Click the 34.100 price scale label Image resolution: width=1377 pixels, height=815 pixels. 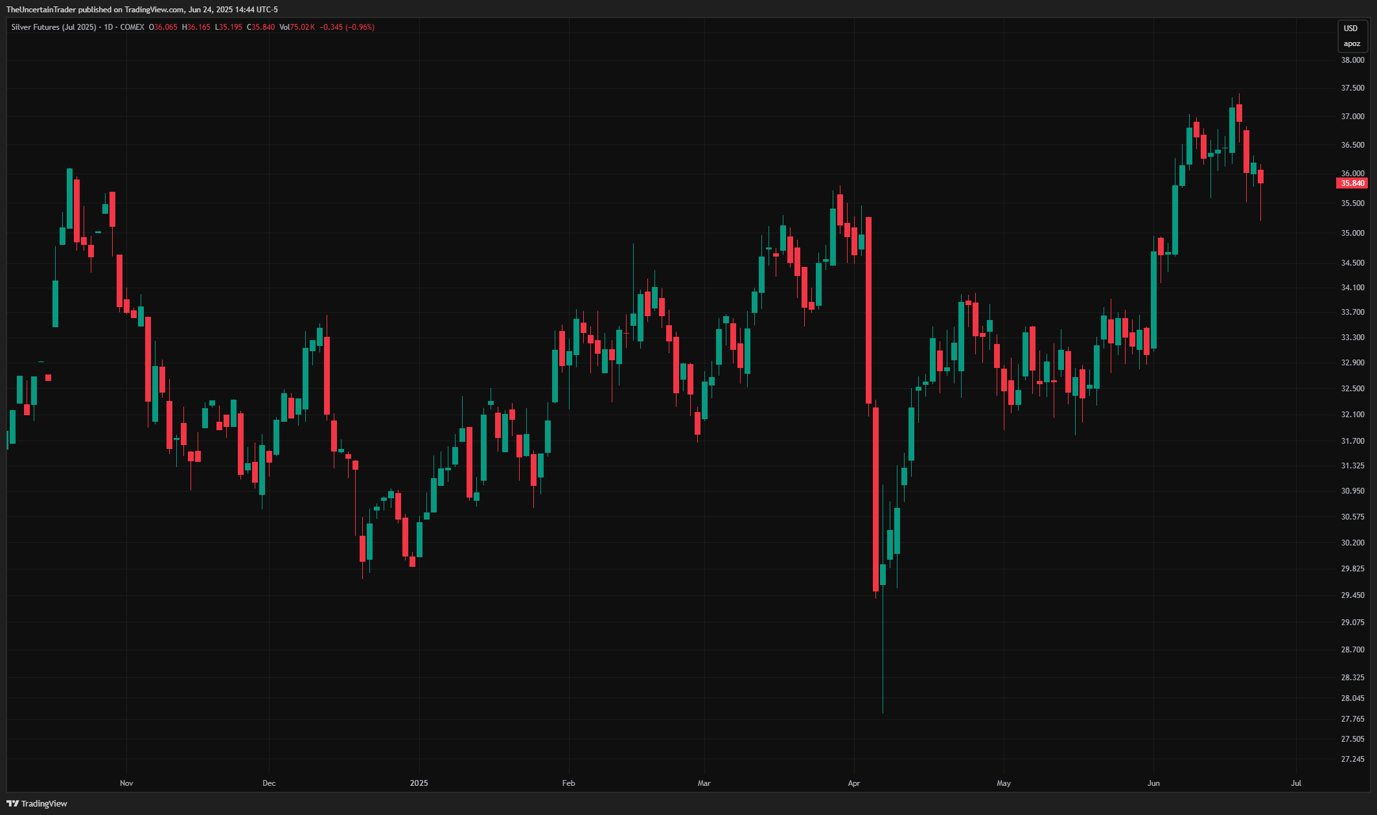pos(1353,288)
